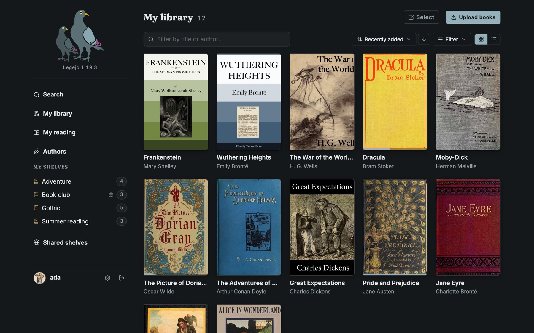Open settings via the gear icon

tap(107, 278)
